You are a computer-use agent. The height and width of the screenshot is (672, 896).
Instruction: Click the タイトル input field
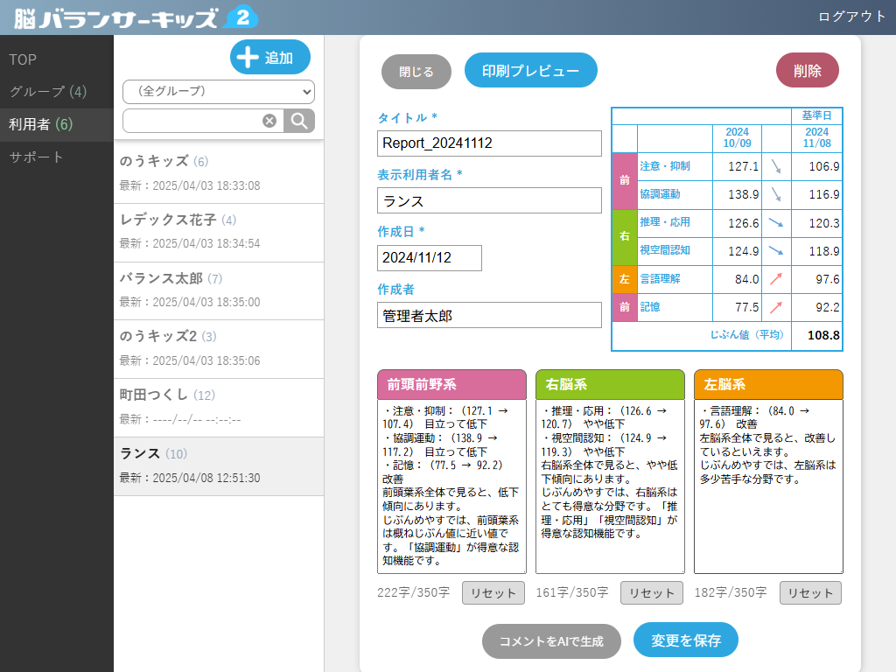pos(490,143)
